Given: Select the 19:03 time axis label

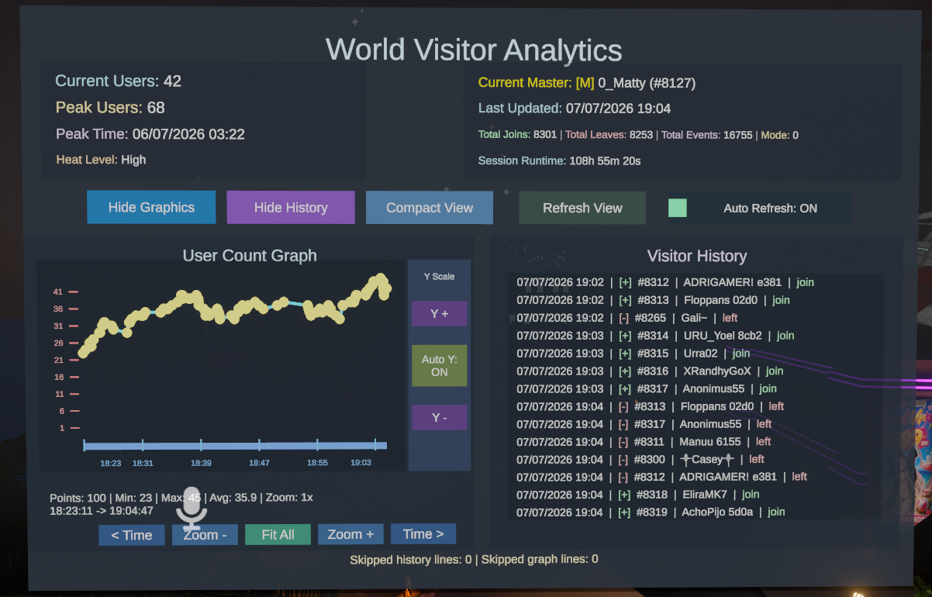Looking at the screenshot, I should (361, 463).
